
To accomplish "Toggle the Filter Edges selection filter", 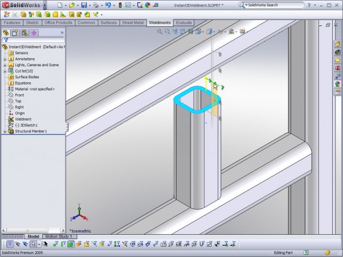I will (x=63, y=244).
